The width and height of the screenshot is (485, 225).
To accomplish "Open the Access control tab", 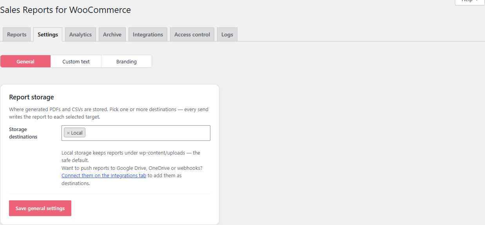I will click(192, 34).
